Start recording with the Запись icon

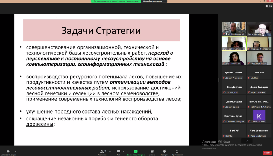coord(152,151)
